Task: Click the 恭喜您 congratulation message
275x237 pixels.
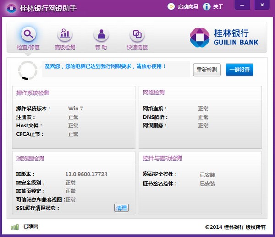Action: tap(105, 66)
